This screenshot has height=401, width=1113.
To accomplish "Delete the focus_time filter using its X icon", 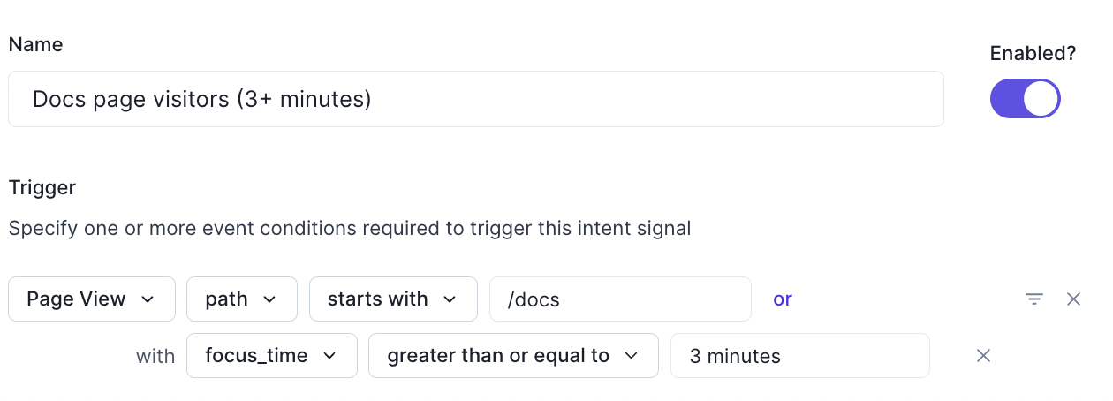I will (983, 356).
